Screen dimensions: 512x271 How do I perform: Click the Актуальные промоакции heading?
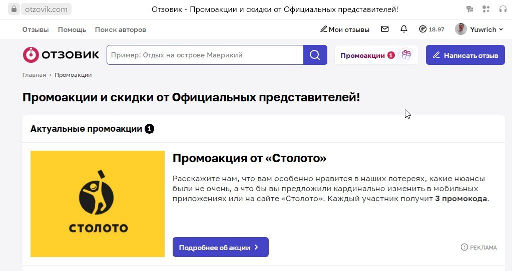click(x=86, y=129)
